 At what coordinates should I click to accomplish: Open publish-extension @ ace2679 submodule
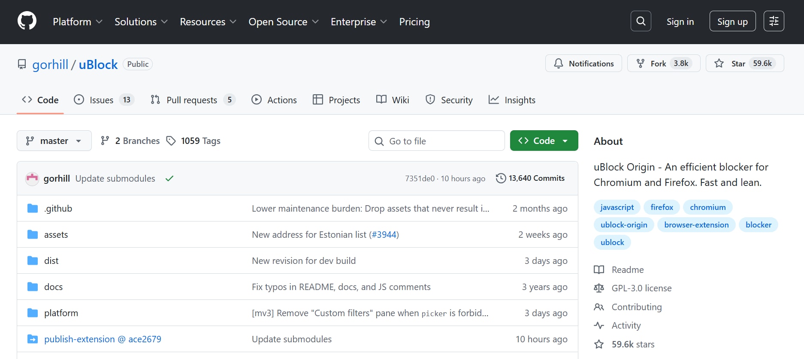tap(103, 339)
